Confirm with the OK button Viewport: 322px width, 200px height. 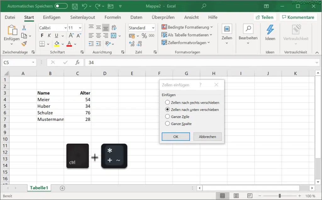point(175,136)
